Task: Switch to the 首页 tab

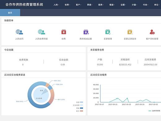Action: [10, 12]
